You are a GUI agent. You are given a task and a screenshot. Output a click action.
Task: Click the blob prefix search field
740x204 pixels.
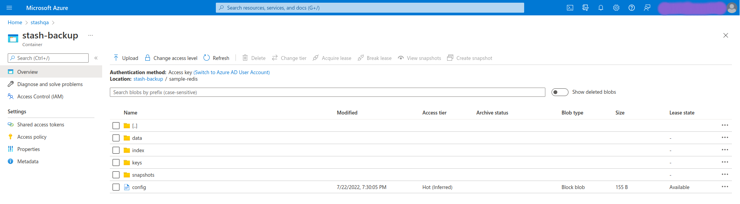[327, 92]
